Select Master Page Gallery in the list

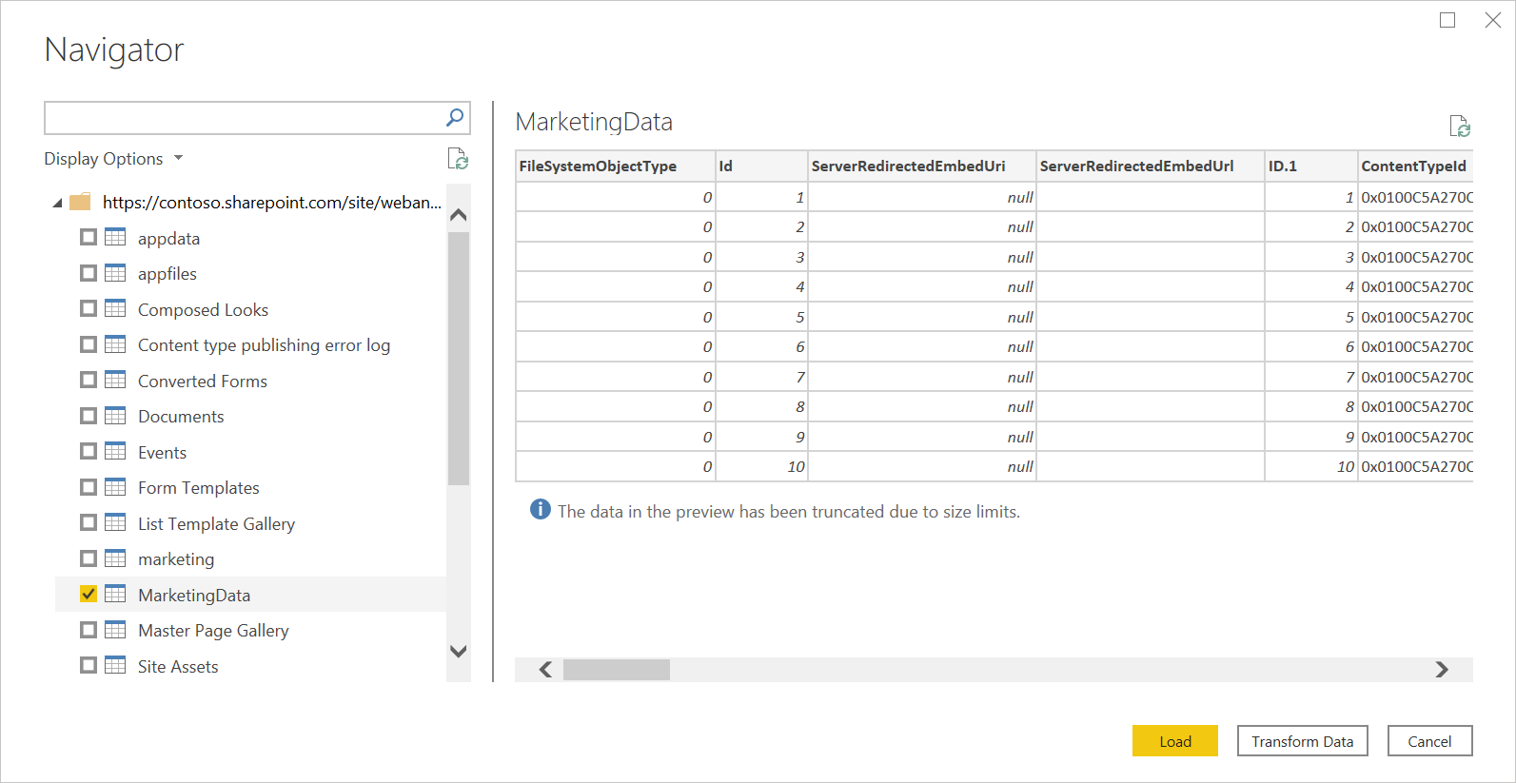point(213,631)
